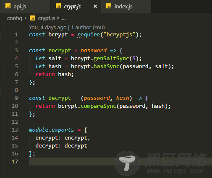Click the JS icon on index.js tab
The width and height of the screenshot is (212, 178).
tap(109, 6)
